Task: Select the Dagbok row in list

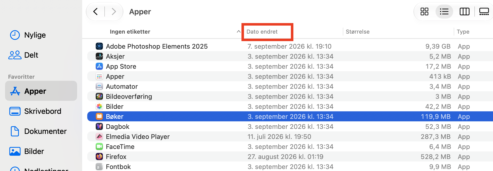Action: click(290, 126)
